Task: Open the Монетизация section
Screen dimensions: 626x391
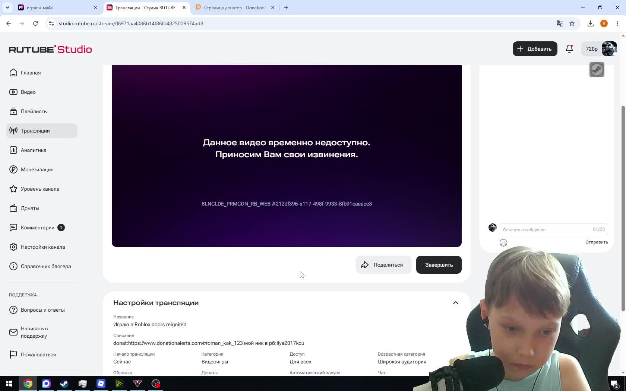Action: [42, 169]
